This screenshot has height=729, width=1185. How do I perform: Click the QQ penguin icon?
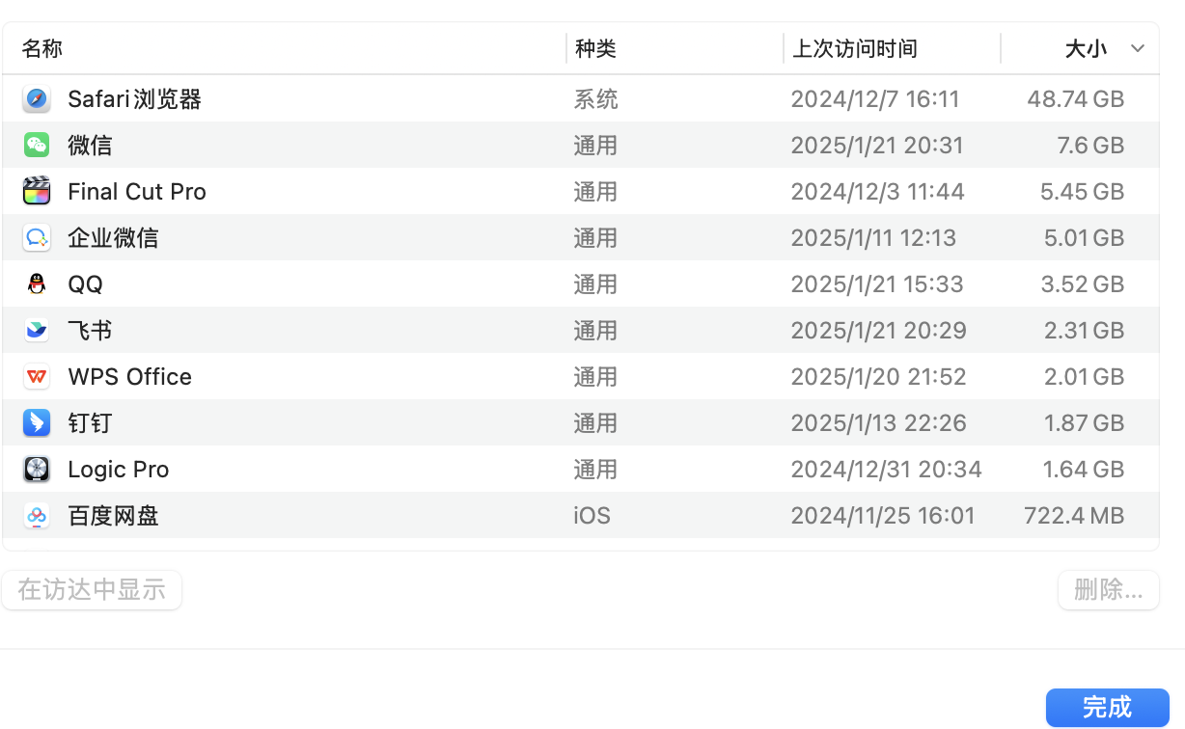tap(37, 284)
